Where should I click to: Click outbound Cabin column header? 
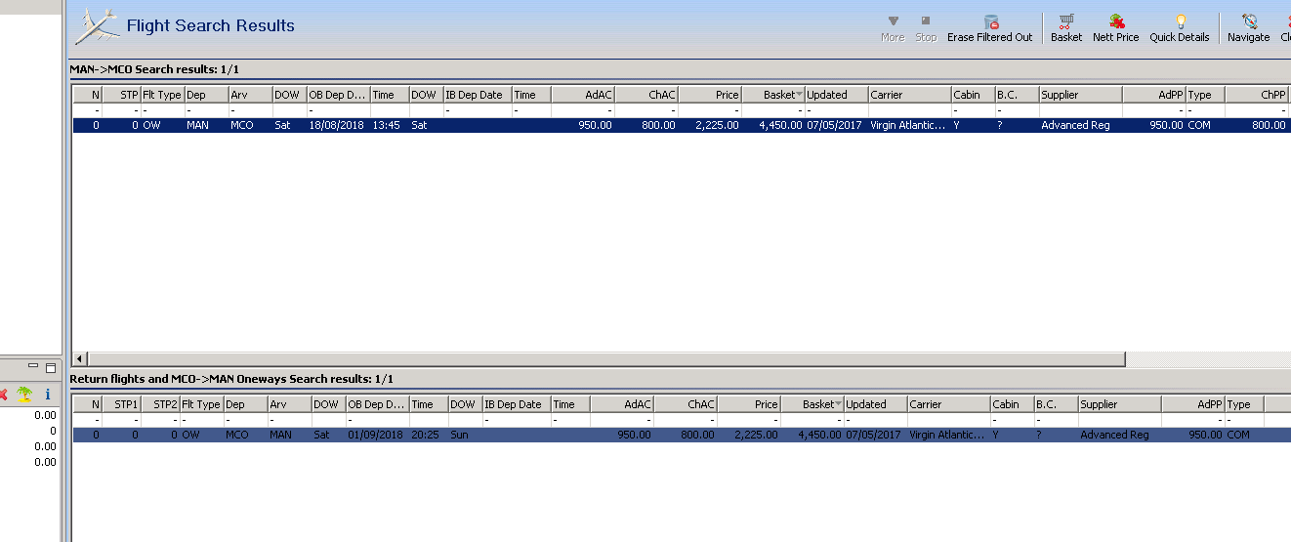tap(973, 95)
